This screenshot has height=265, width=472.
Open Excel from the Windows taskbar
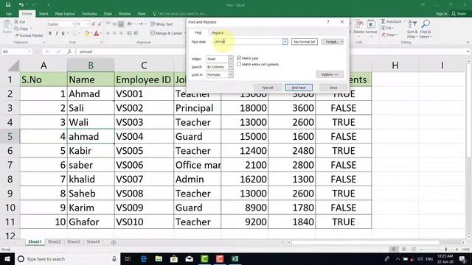point(235,258)
